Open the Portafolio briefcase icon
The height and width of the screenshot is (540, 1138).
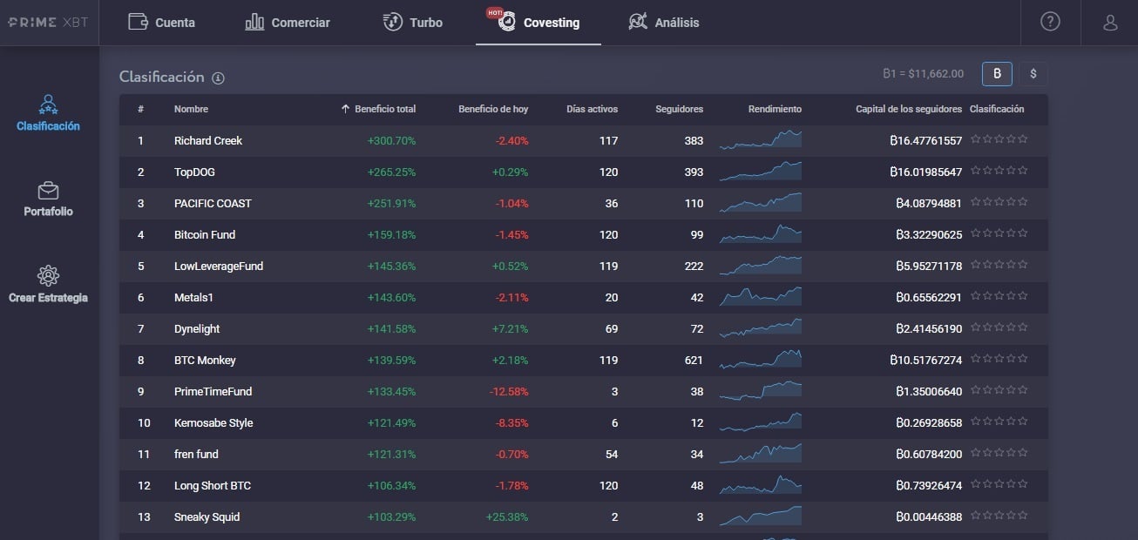click(48, 190)
